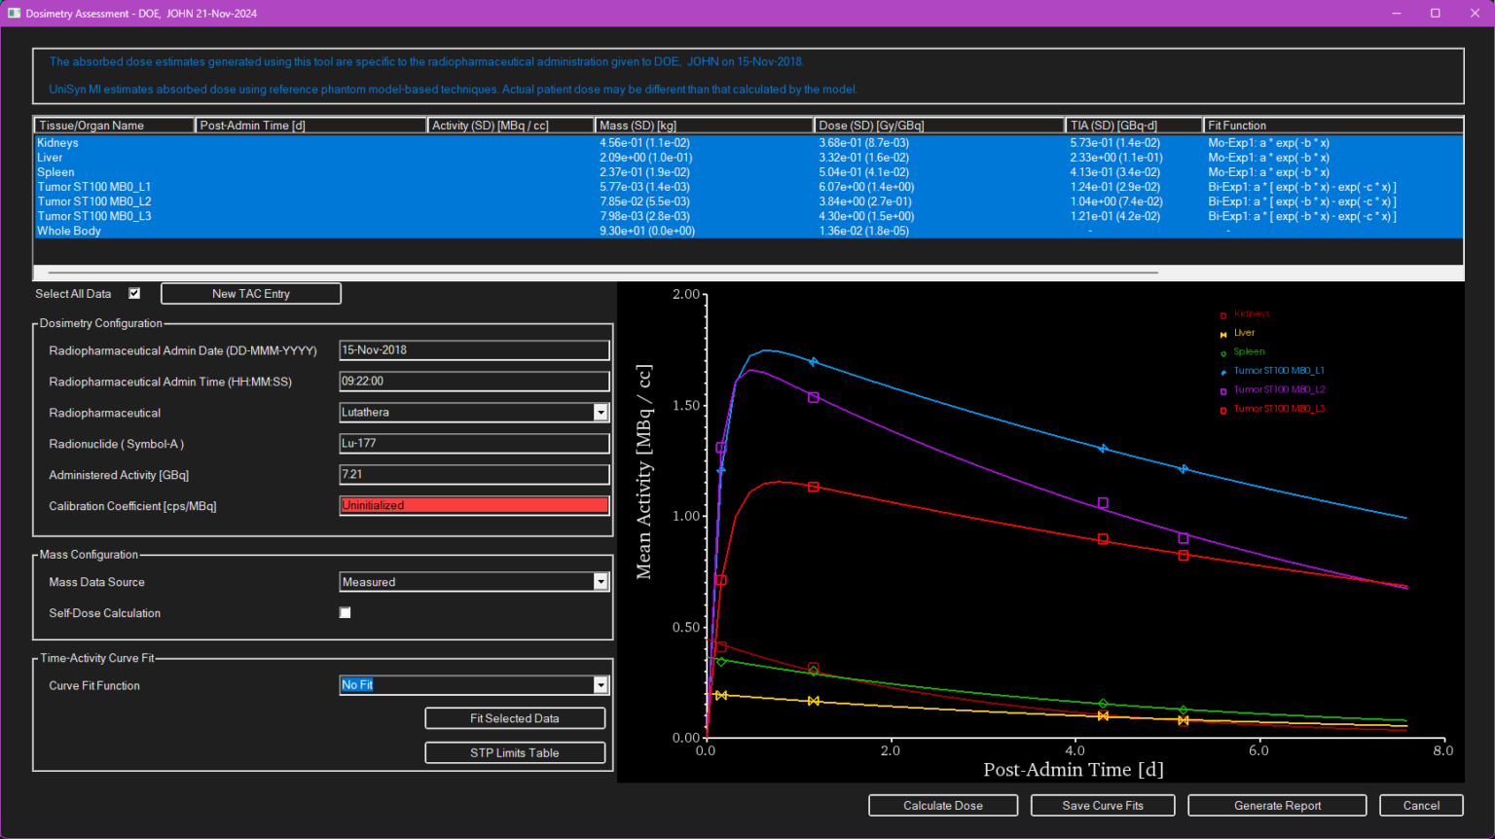Expand the Curve Fit Function dropdown

pos(600,684)
